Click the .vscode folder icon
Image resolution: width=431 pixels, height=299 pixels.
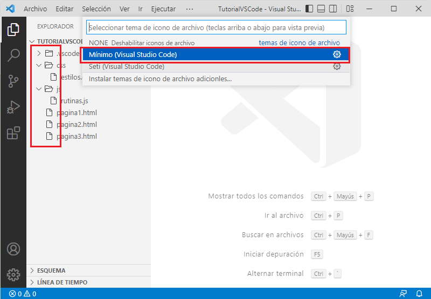pyautogui.click(x=49, y=53)
